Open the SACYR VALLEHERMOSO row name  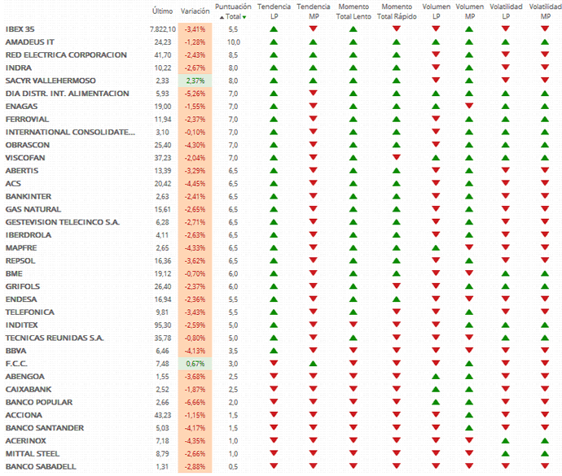(50, 81)
